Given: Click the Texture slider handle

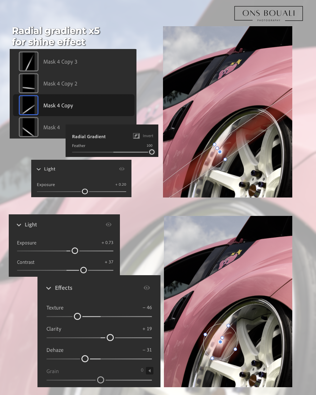Looking at the screenshot, I should point(77,316).
